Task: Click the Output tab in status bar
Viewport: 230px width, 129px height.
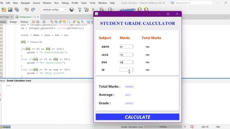Action: click(x=5, y=127)
